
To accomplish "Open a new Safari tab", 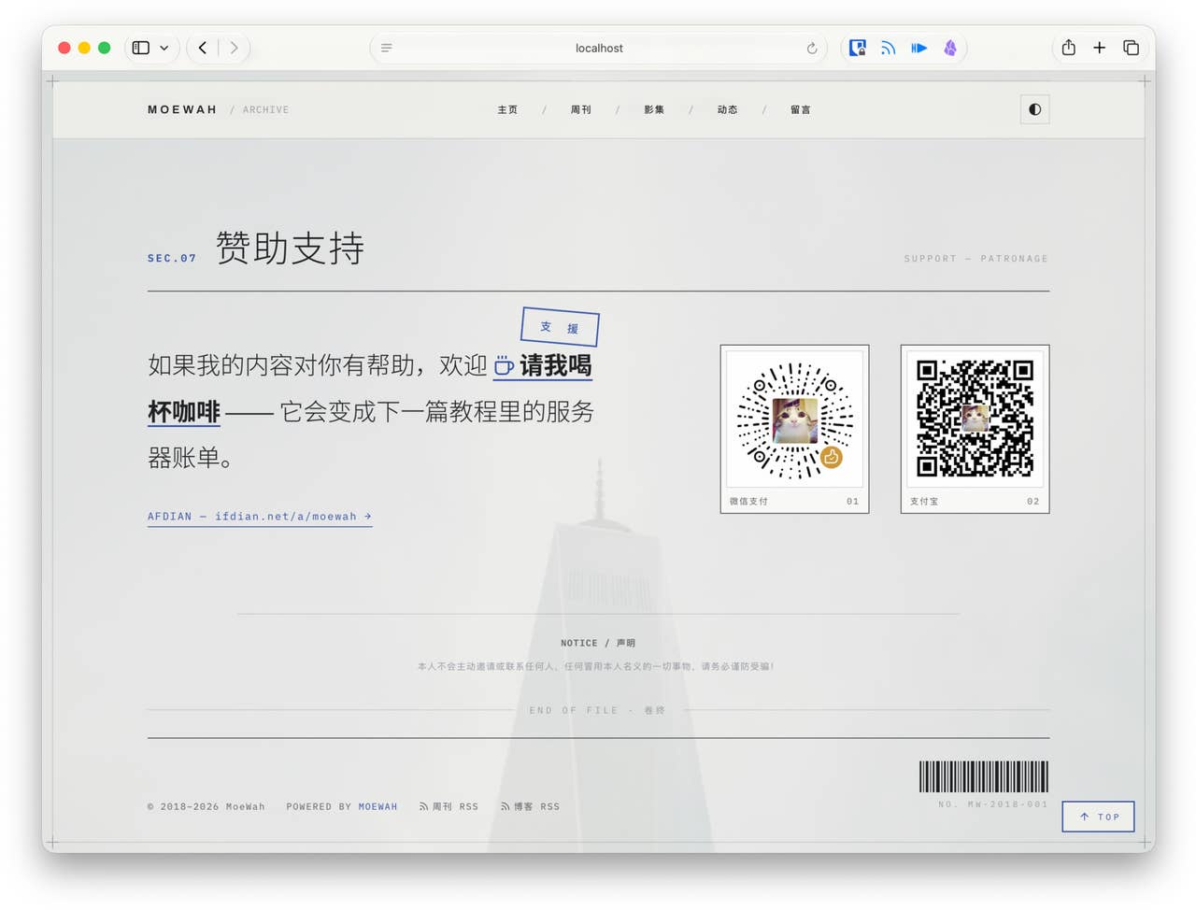I will click(1100, 48).
